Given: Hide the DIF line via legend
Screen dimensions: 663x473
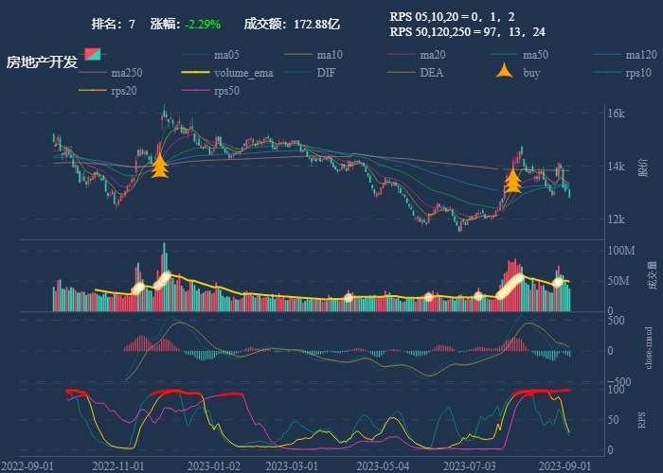Looking at the screenshot, I should [325, 73].
